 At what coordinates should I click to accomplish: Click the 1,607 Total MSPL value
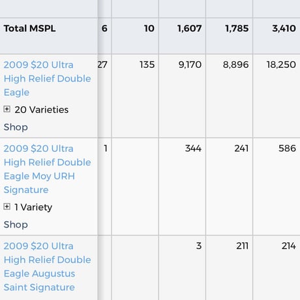(189, 29)
